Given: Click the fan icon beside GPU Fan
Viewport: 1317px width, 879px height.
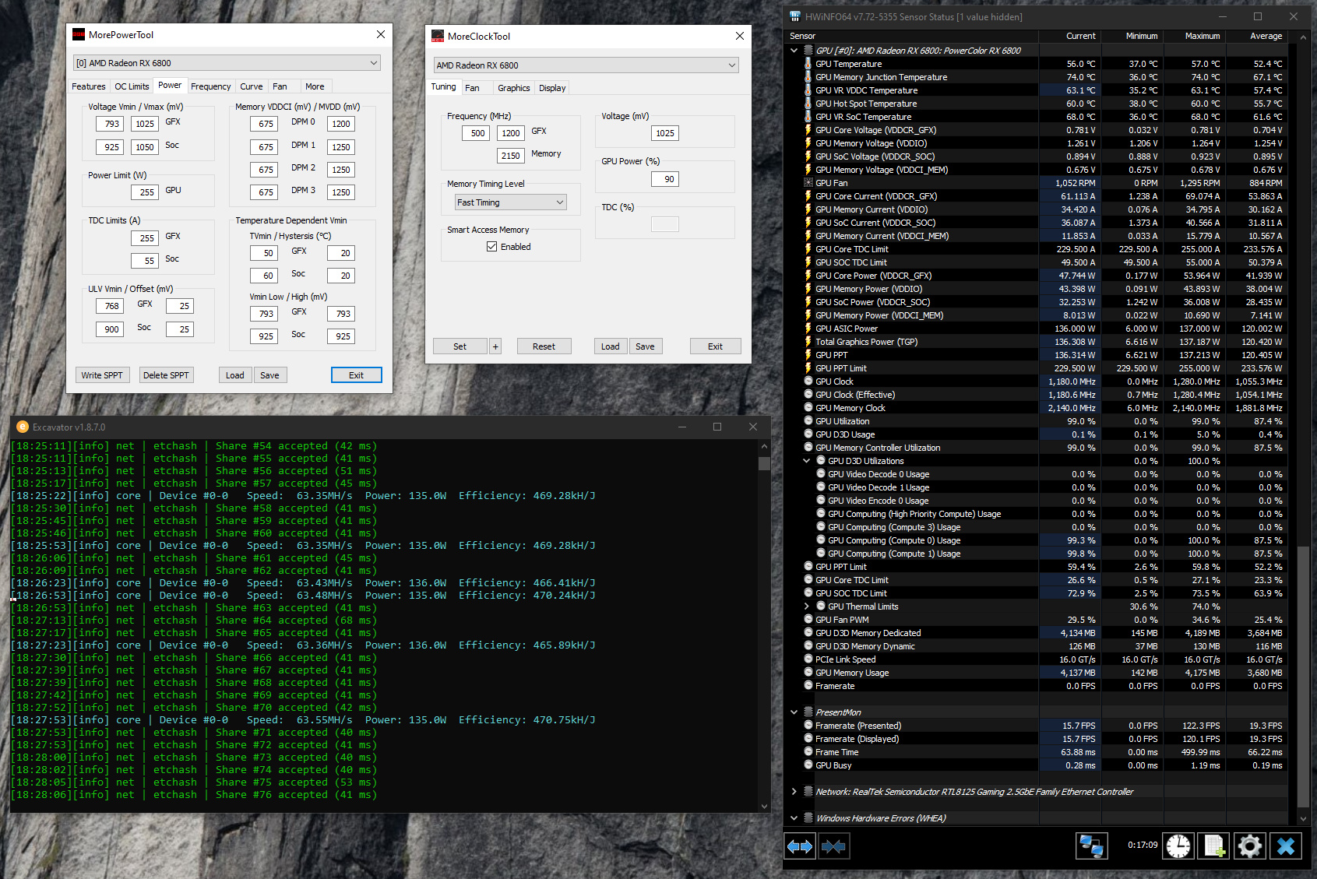Looking at the screenshot, I should tap(808, 183).
